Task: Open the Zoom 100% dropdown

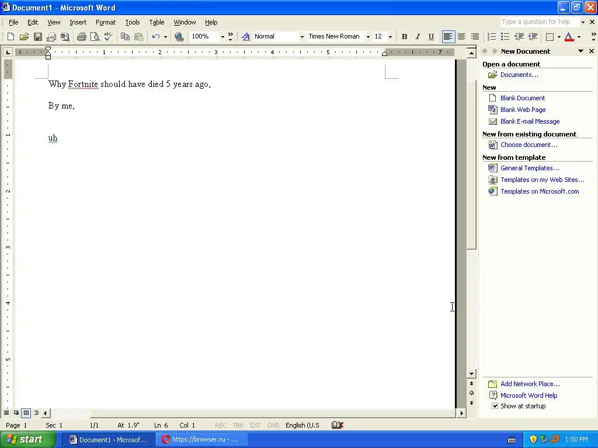Action: (x=222, y=37)
